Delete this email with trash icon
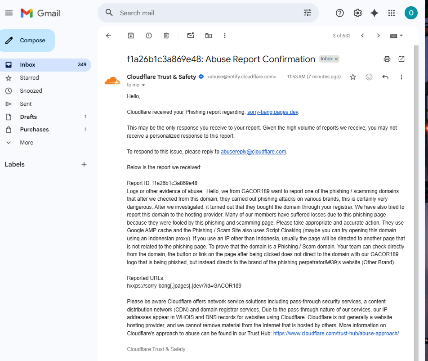The image size is (428, 361). (x=166, y=36)
